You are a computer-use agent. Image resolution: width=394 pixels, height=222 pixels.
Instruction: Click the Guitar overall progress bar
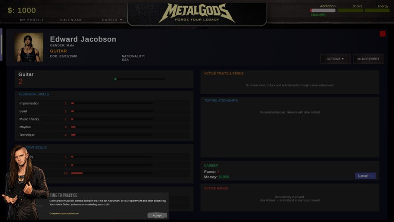139,79
